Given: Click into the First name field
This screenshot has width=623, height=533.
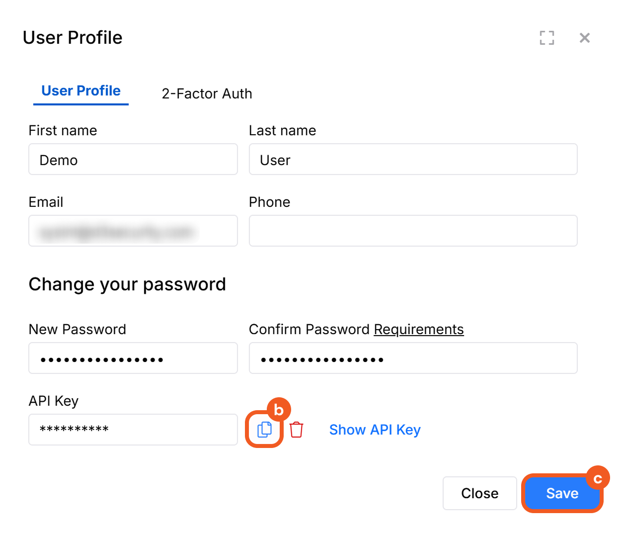Looking at the screenshot, I should (x=133, y=160).
